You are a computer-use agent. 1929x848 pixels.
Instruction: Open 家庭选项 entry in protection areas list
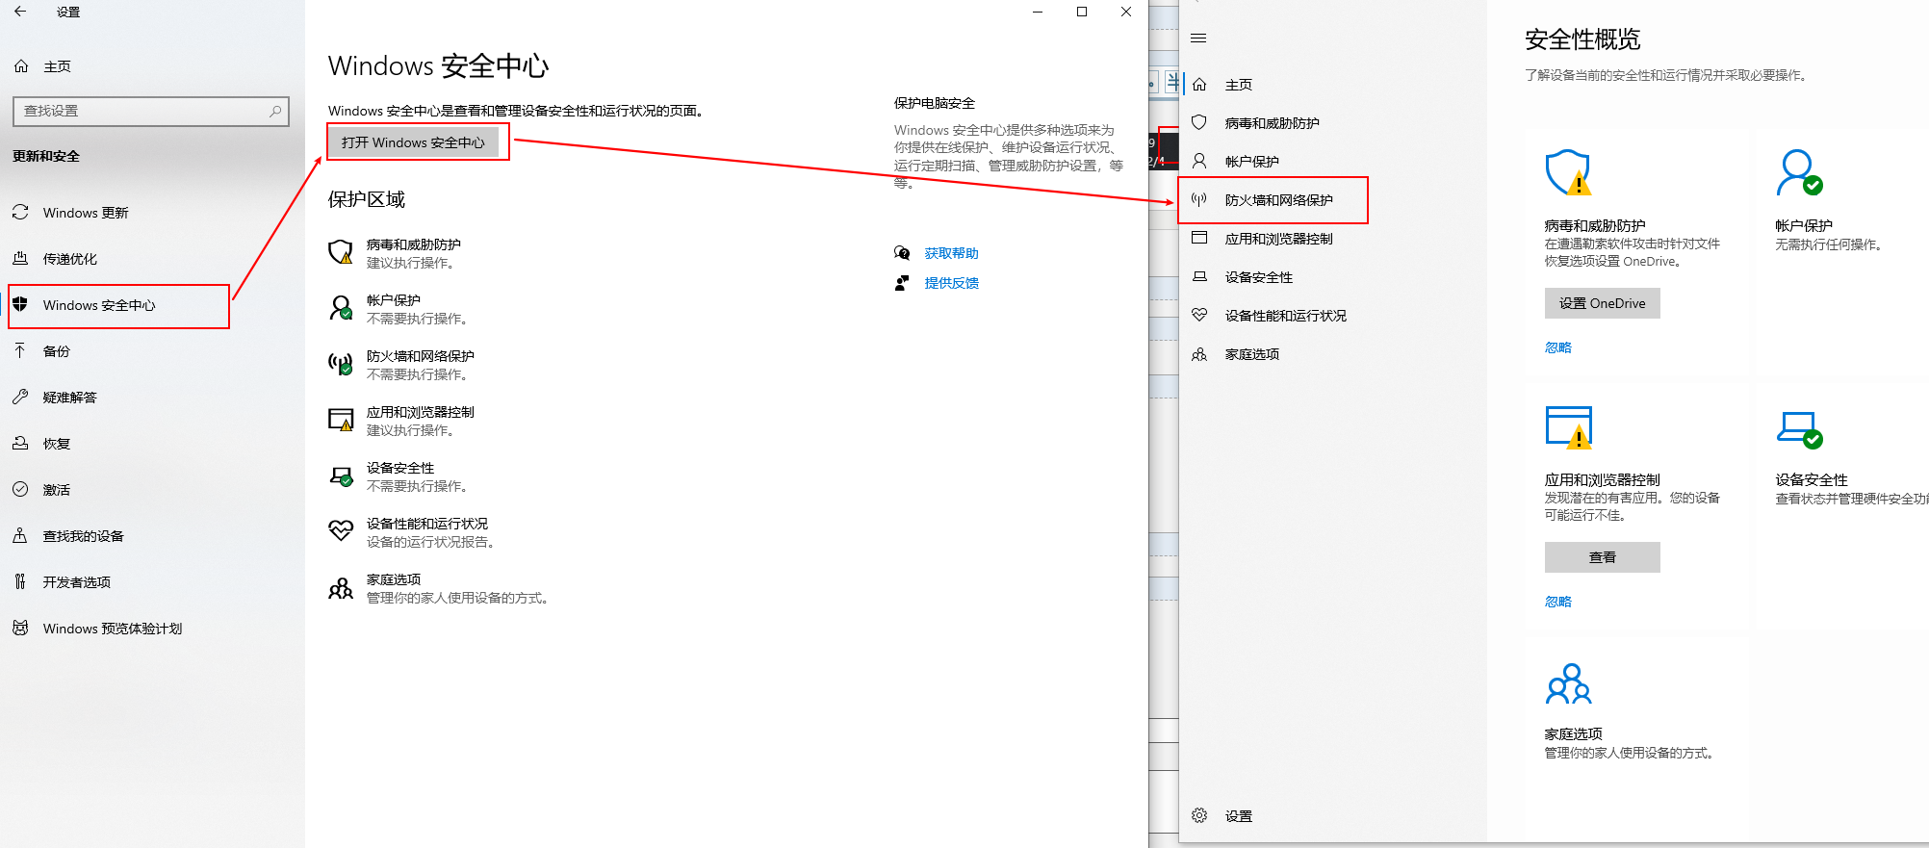point(457,588)
